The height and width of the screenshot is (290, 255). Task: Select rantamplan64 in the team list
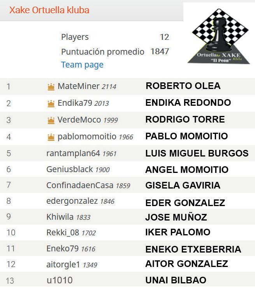(x=73, y=153)
